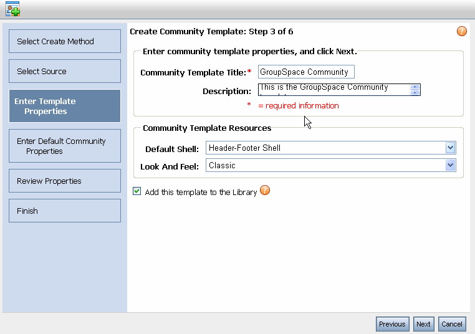Viewport: 475px width, 334px height.
Task: Click the Community Template Title field
Action: (306, 72)
